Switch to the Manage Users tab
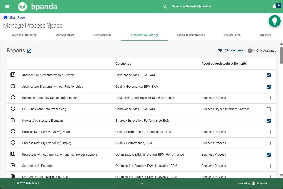Viewport: 283px width, 189px height. (x=65, y=35)
